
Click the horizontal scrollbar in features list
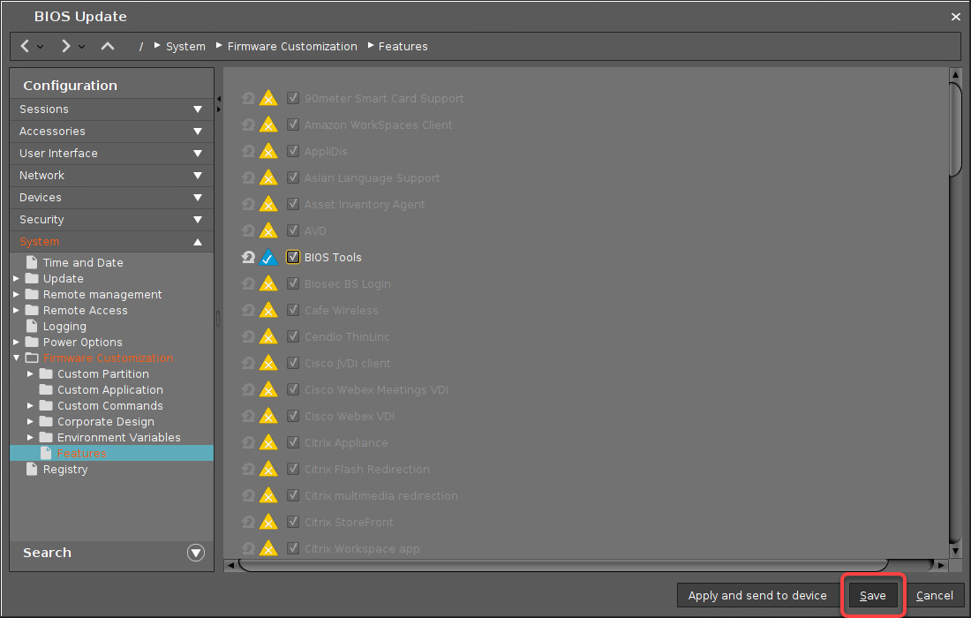click(563, 565)
